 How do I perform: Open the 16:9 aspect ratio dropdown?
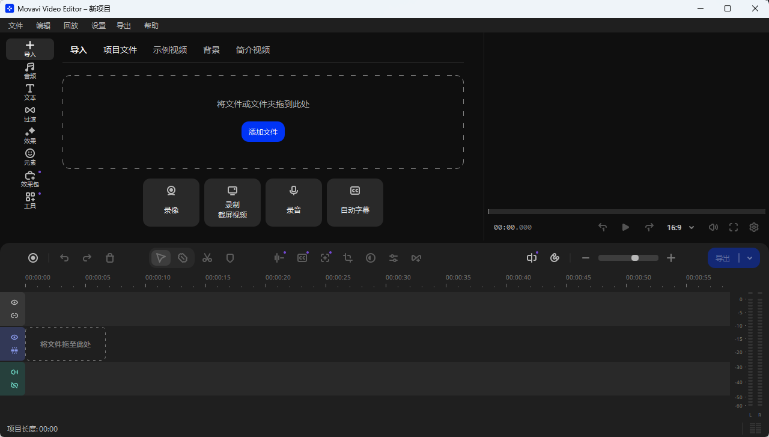(681, 227)
